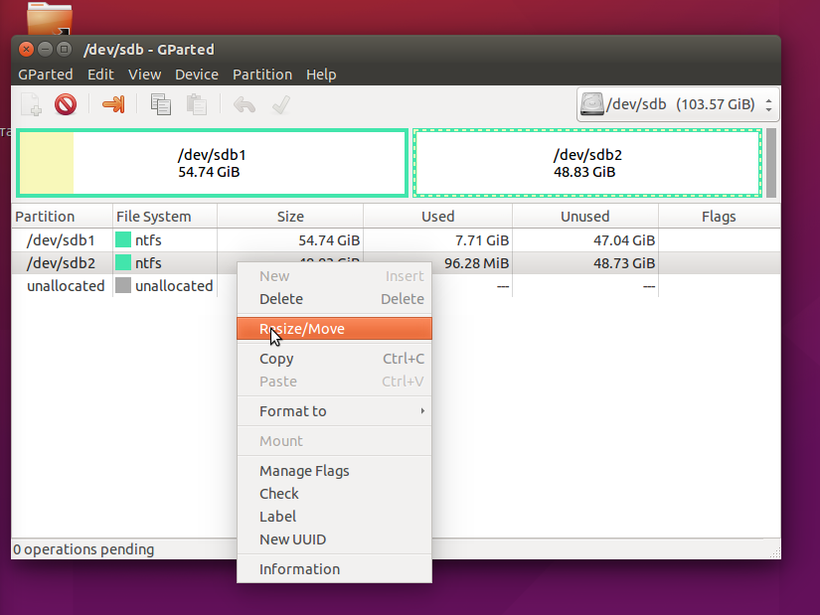Sort by the Unused column header

pyautogui.click(x=584, y=216)
